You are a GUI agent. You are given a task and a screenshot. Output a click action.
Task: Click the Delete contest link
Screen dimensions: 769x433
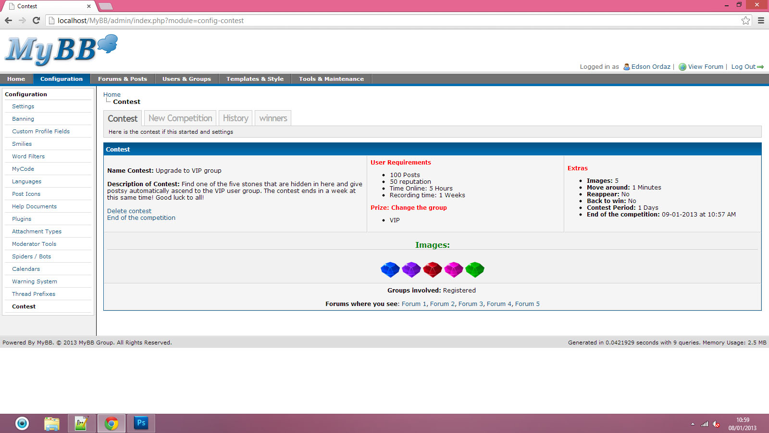tap(129, 211)
